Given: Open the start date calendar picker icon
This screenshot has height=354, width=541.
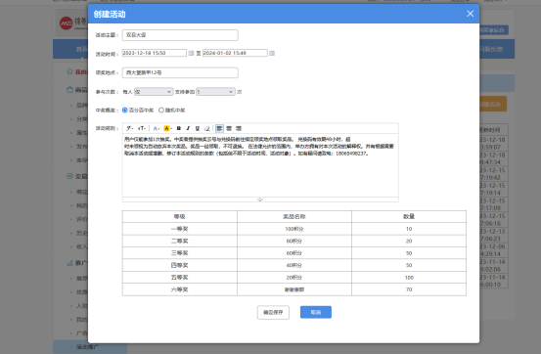Looking at the screenshot, I should (x=191, y=53).
